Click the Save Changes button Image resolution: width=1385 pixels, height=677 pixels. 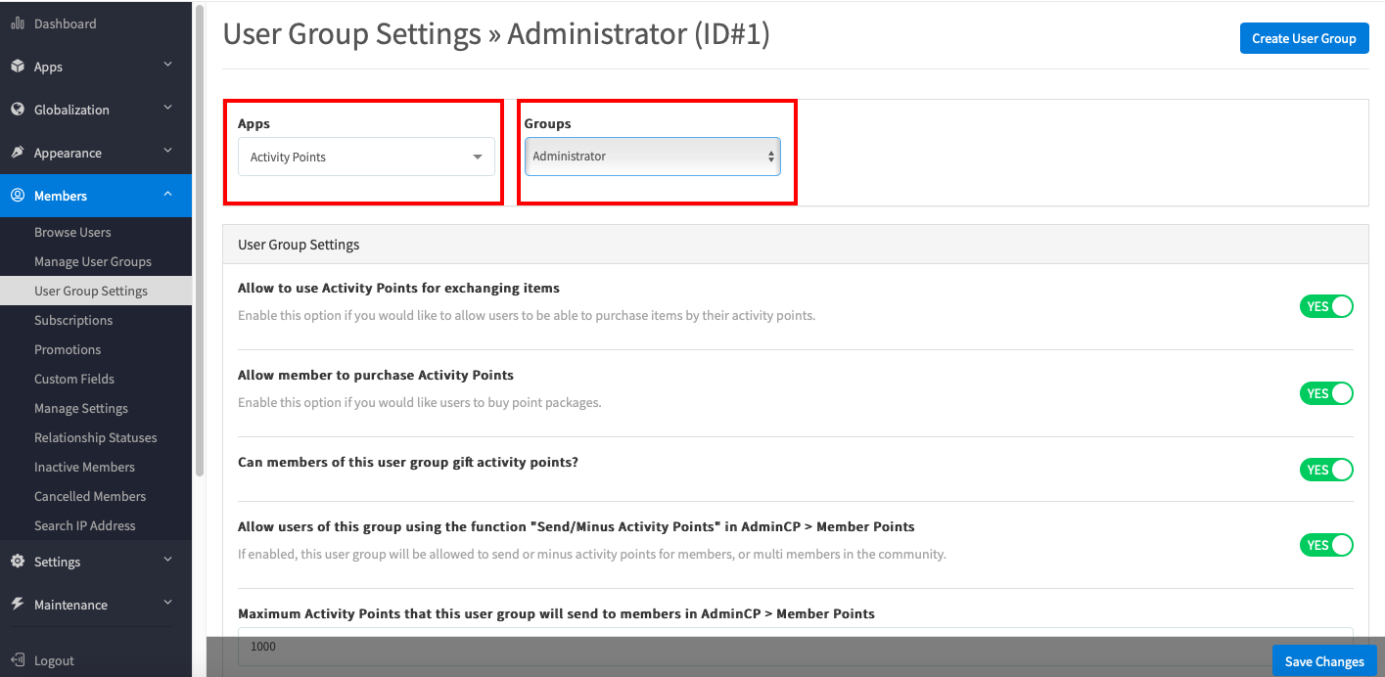[x=1324, y=661]
